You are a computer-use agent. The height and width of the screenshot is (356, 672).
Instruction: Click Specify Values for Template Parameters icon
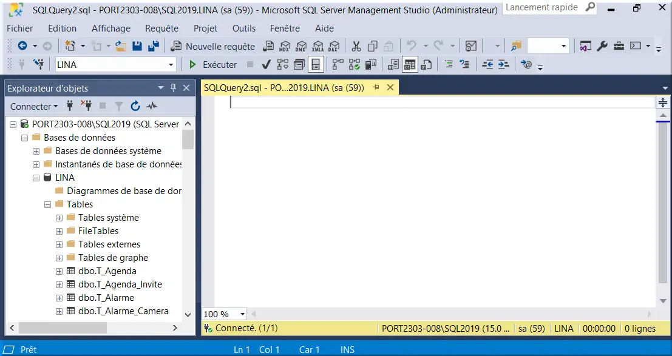tap(526, 64)
